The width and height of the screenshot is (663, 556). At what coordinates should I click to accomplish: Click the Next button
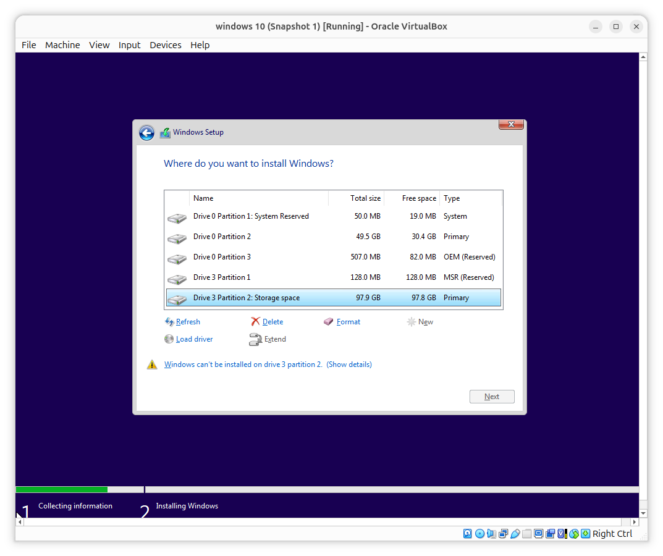point(492,397)
